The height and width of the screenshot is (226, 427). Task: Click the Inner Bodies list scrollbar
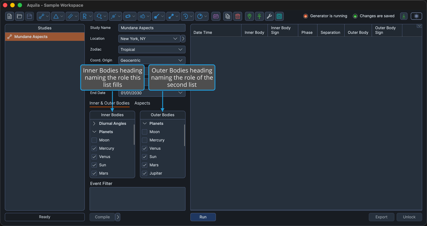coord(134,135)
